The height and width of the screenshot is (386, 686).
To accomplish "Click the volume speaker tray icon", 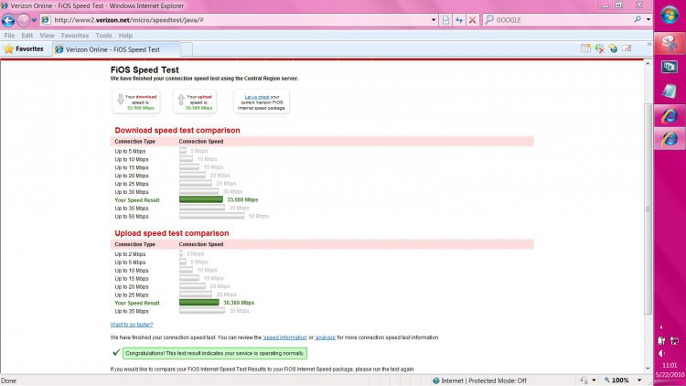I will (661, 353).
